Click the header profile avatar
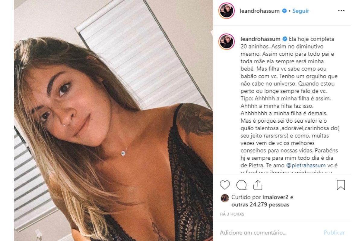 tap(227, 11)
